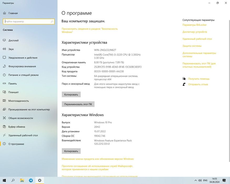230x184 pixels.
Task: Click Копировать under device characteristics
Action: point(71,94)
